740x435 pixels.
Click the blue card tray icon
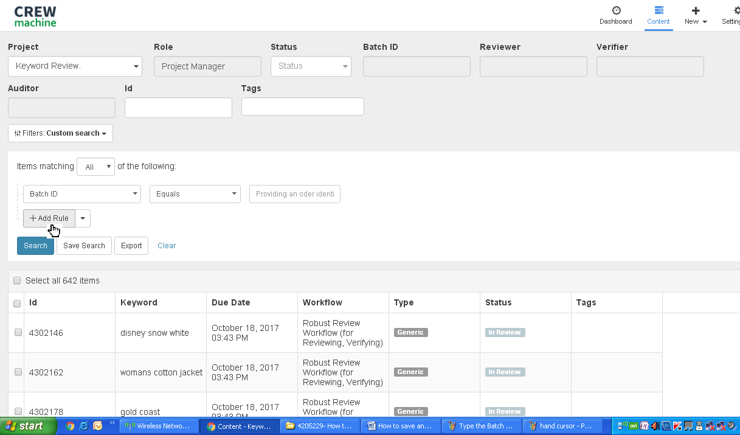point(666,426)
